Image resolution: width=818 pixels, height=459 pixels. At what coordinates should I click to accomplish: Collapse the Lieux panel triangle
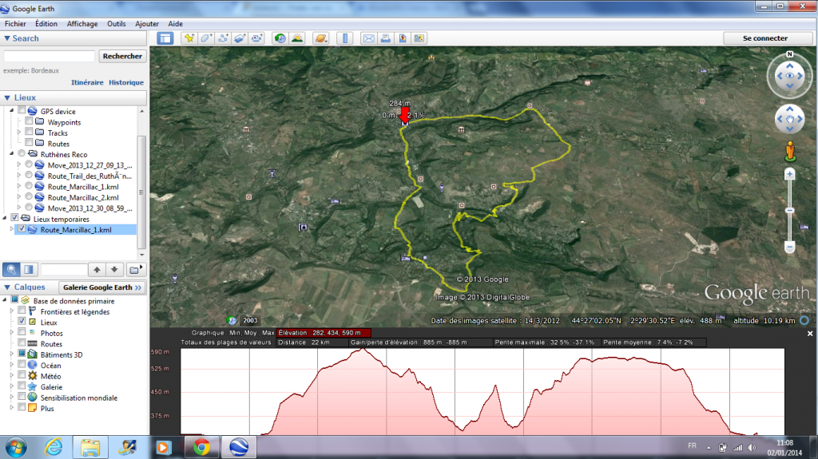click(7, 97)
